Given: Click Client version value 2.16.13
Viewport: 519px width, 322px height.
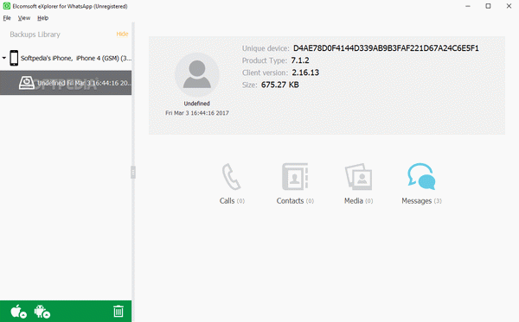Looking at the screenshot, I should click(305, 73).
